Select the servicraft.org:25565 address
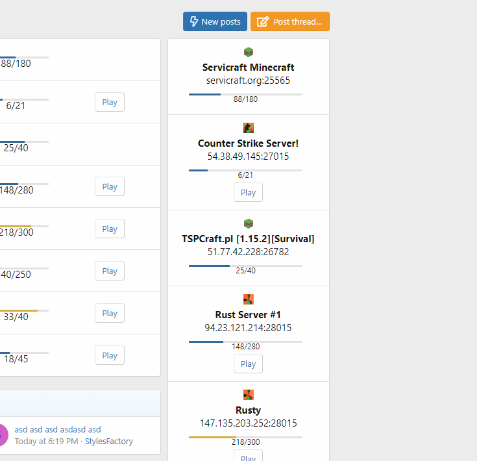The image size is (477, 461). tap(248, 81)
